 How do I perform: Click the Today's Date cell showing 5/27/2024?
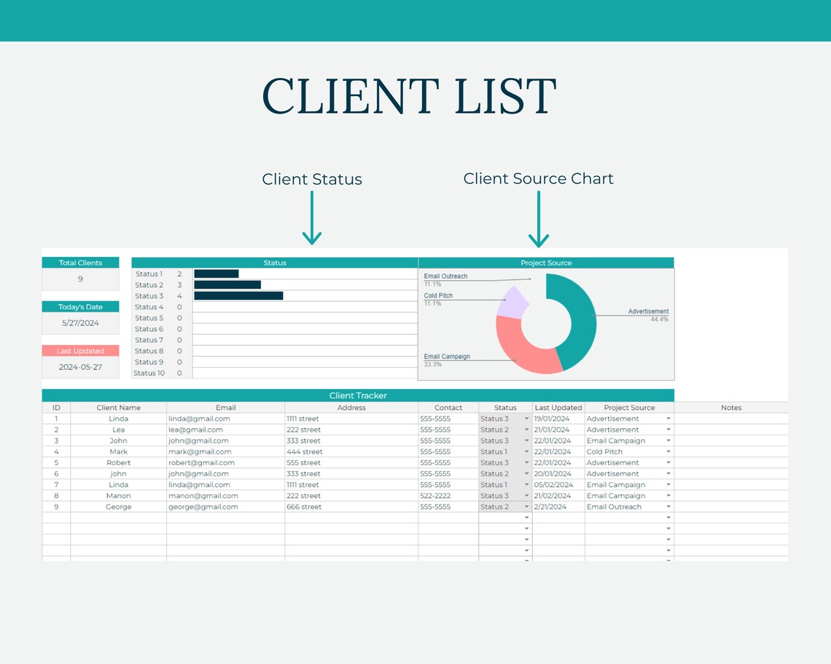pos(80,323)
